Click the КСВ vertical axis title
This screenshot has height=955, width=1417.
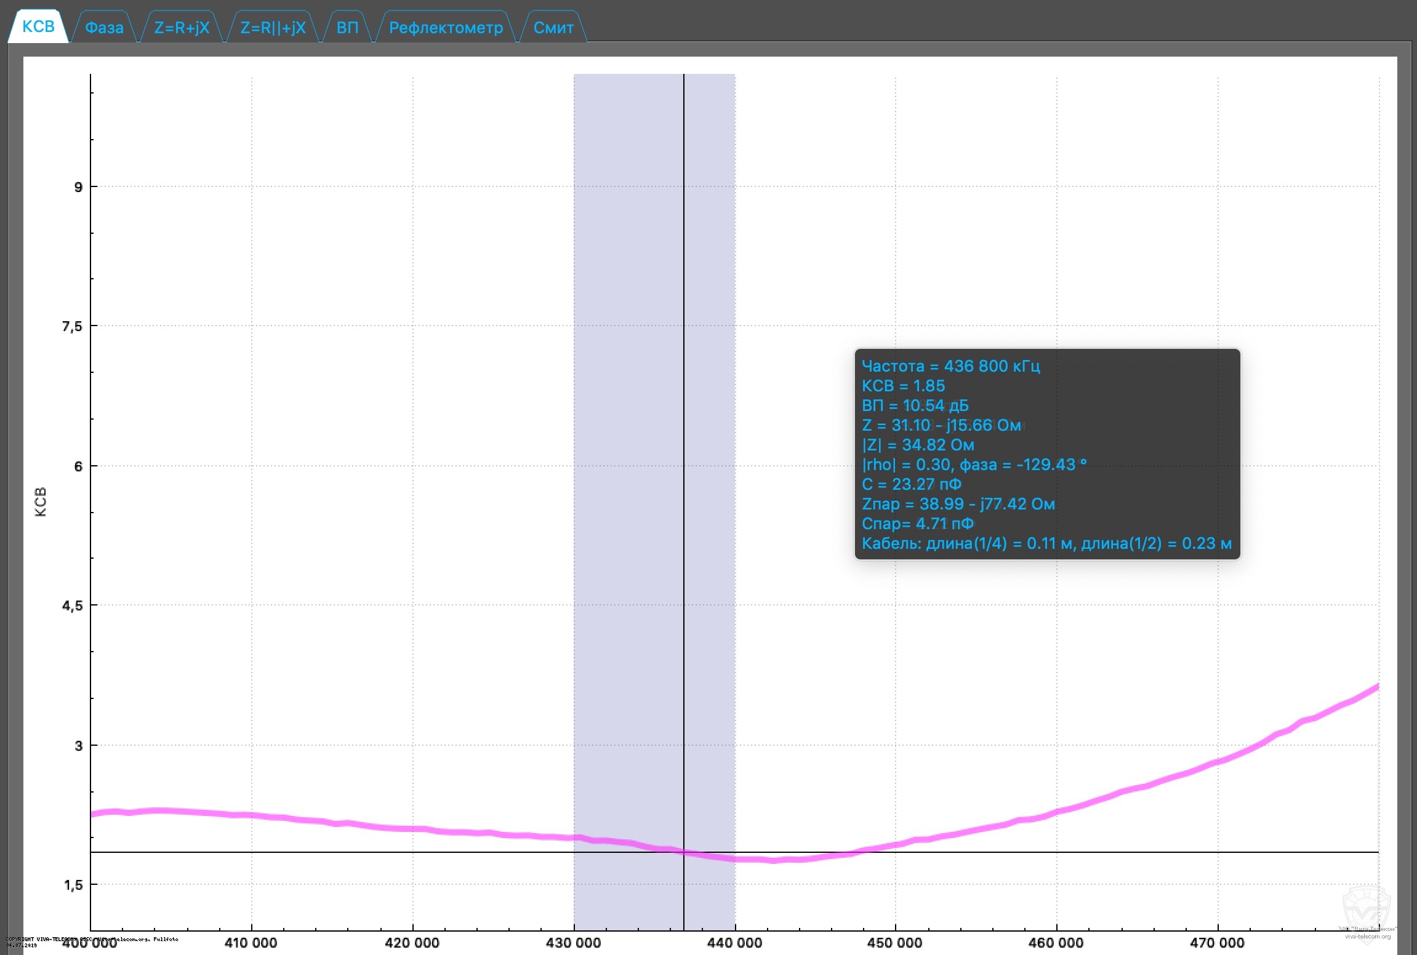pyautogui.click(x=41, y=501)
